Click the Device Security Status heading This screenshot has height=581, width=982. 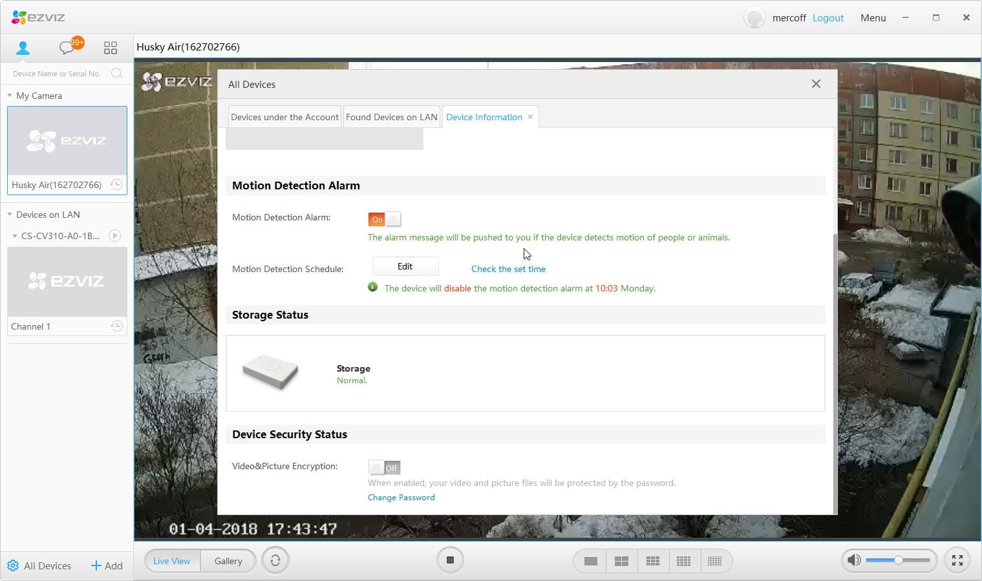pyautogui.click(x=290, y=434)
